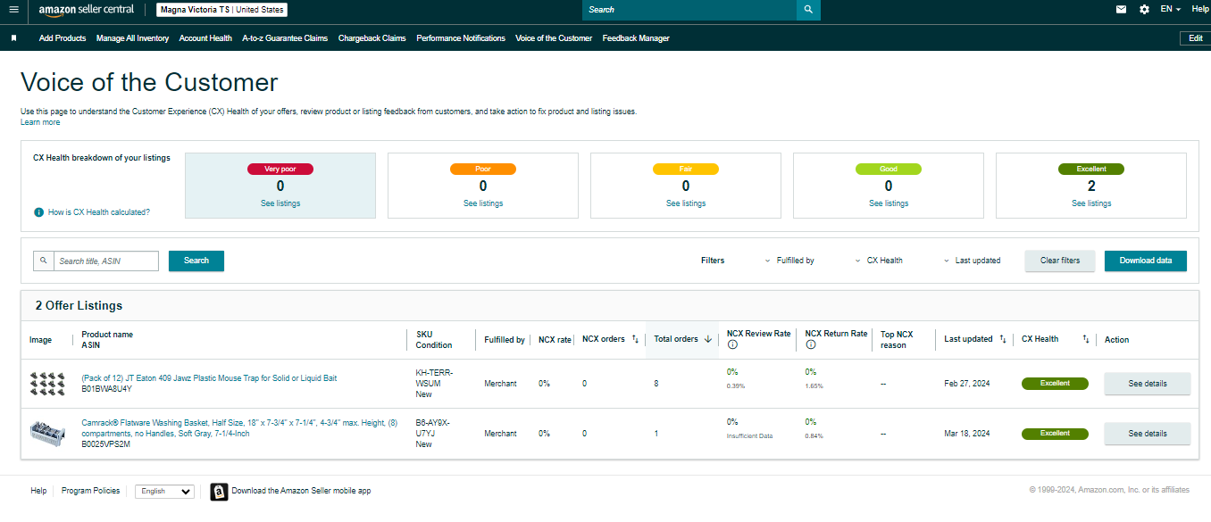
Task: Click the ASIN B0025VPS2M text
Action: tap(105, 443)
